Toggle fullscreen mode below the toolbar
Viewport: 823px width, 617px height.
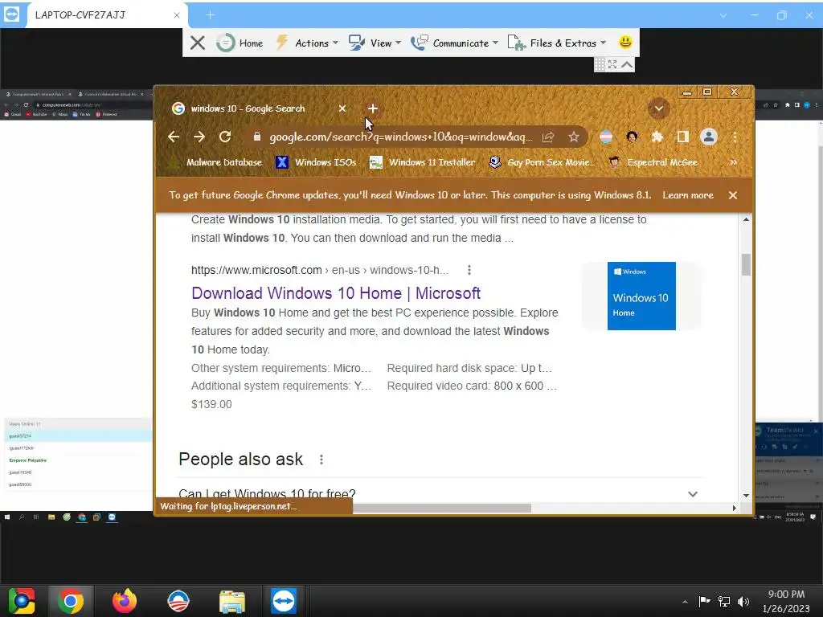612,64
